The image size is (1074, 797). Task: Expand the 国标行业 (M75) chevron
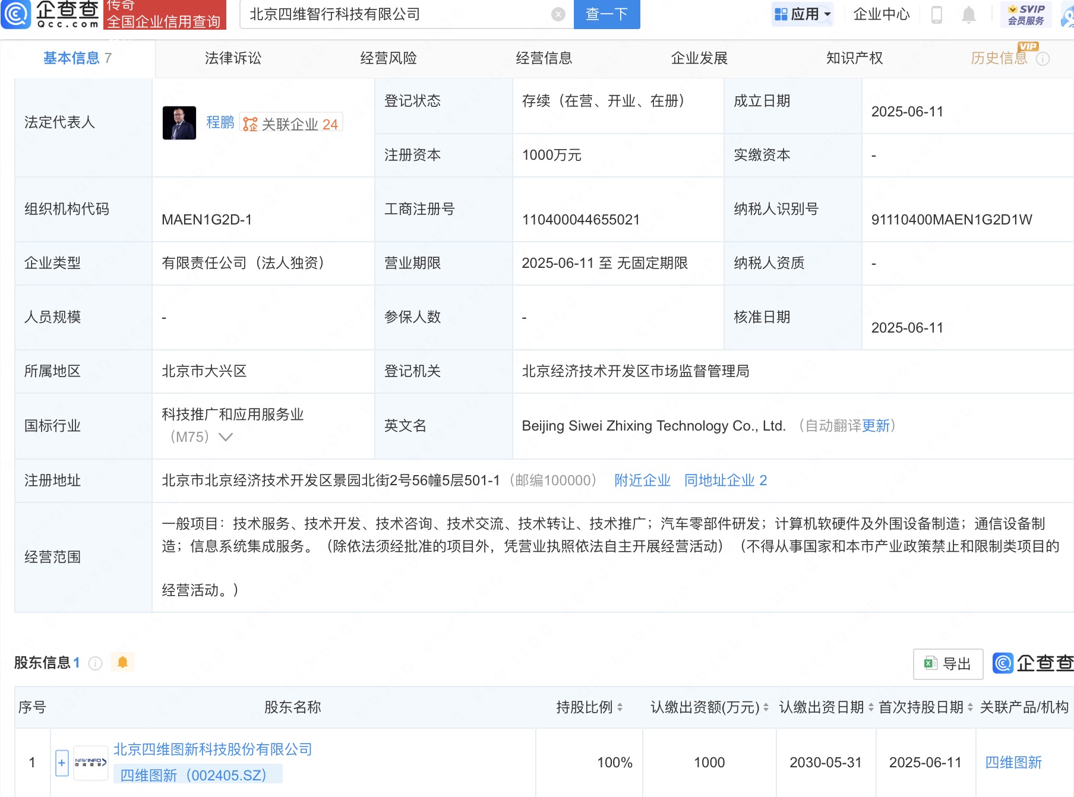pyautogui.click(x=226, y=437)
